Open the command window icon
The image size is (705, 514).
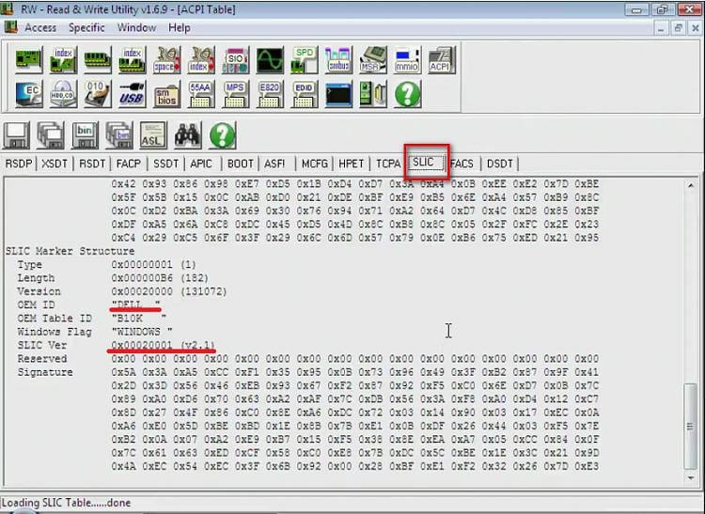pyautogui.click(x=338, y=94)
